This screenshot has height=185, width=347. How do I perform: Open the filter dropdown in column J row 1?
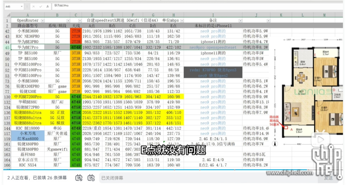(268, 21)
